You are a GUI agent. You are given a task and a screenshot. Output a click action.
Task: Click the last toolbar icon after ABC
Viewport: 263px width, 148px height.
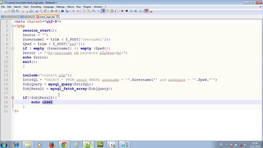(151, 11)
